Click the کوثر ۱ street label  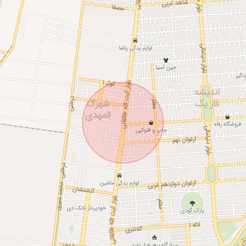109,83
